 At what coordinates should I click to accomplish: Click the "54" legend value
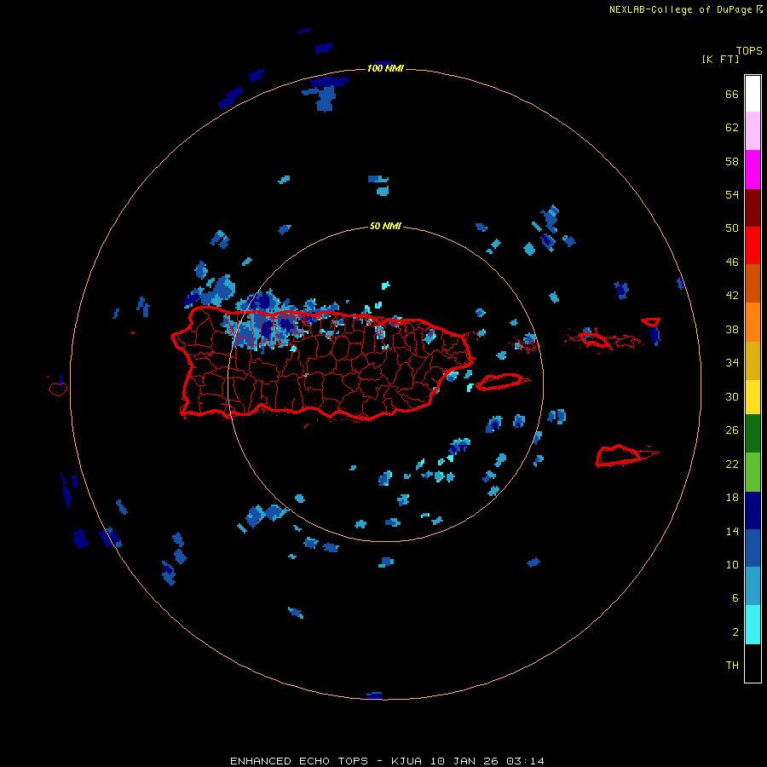732,194
